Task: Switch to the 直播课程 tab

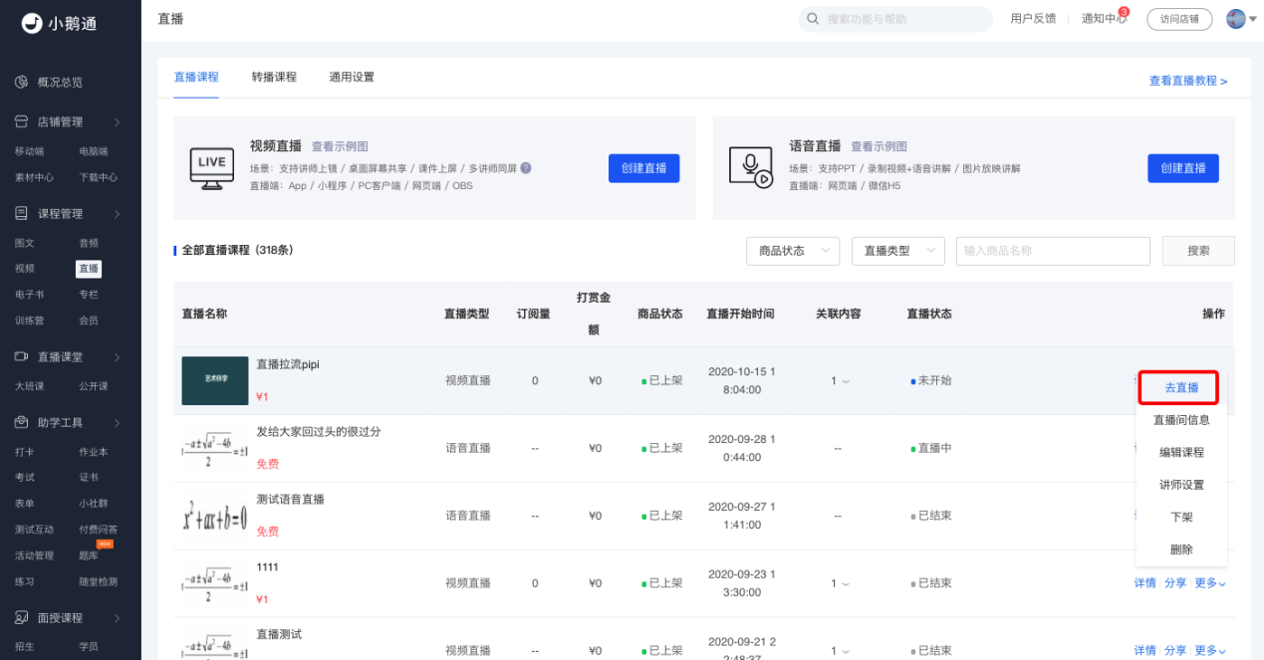Action: 196,77
